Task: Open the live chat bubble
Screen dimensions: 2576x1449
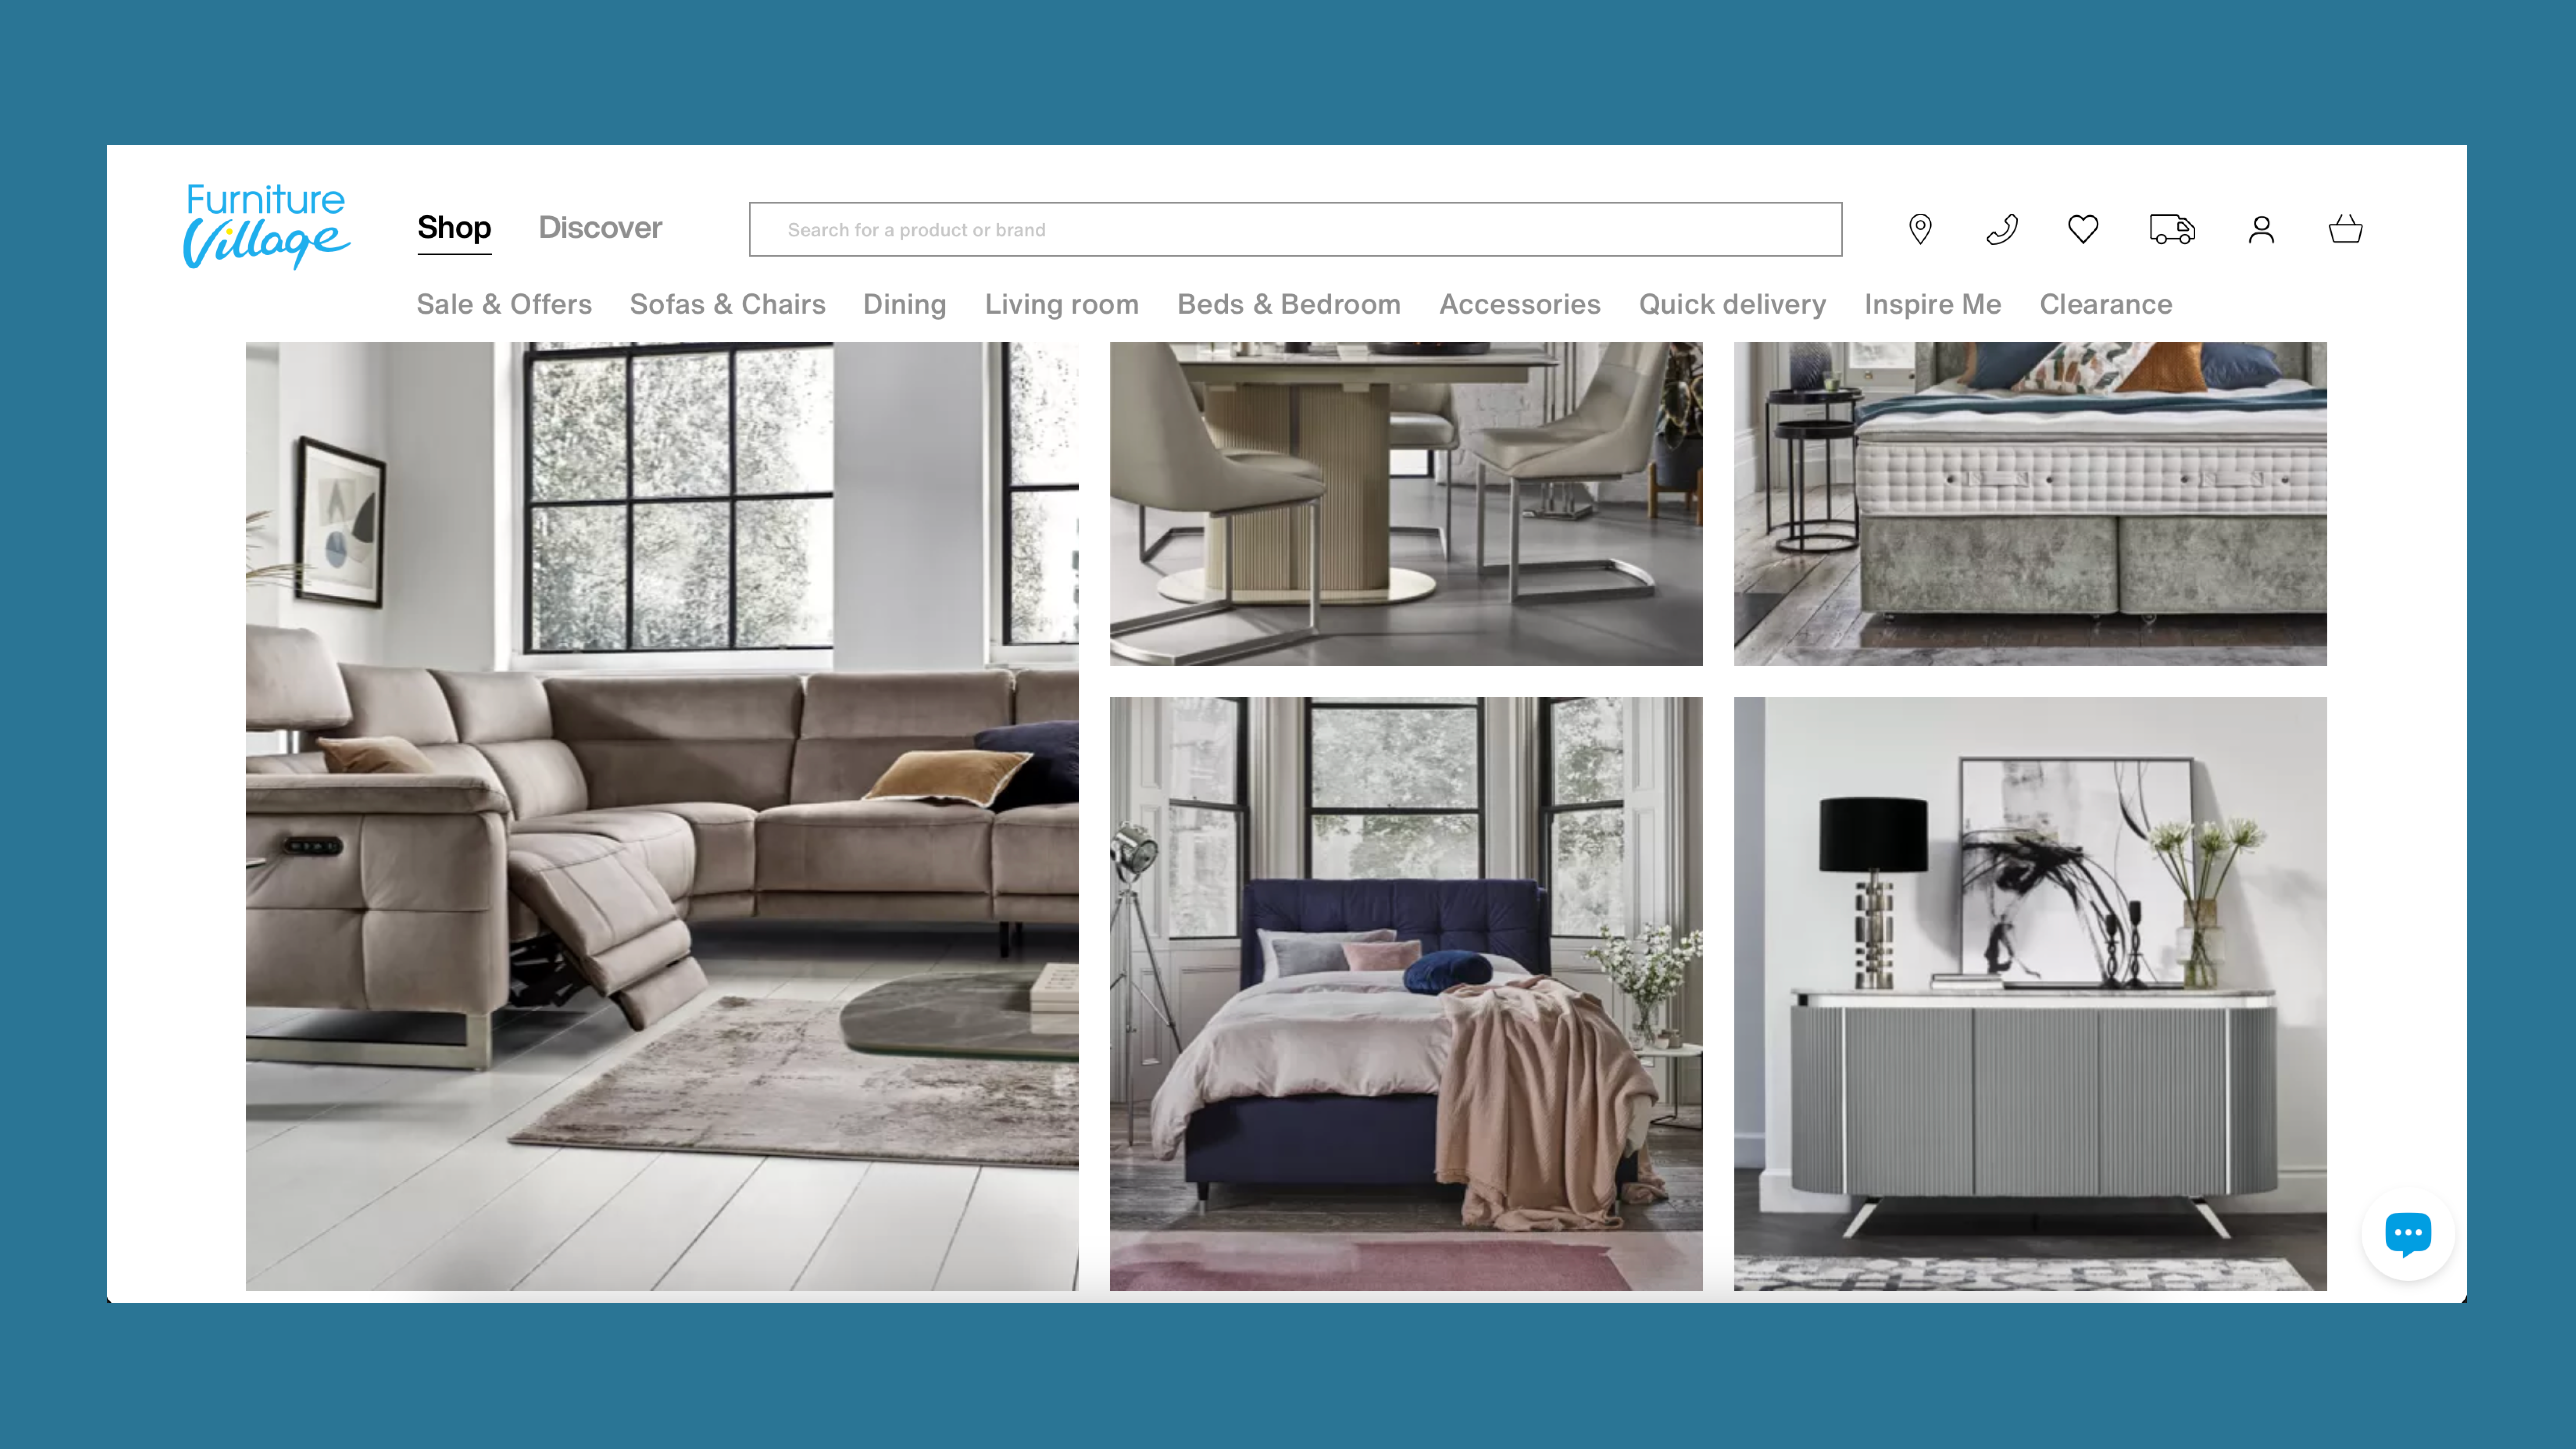Action: (x=2407, y=1233)
